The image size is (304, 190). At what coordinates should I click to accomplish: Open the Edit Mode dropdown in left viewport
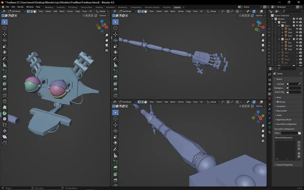[x=17, y=11]
